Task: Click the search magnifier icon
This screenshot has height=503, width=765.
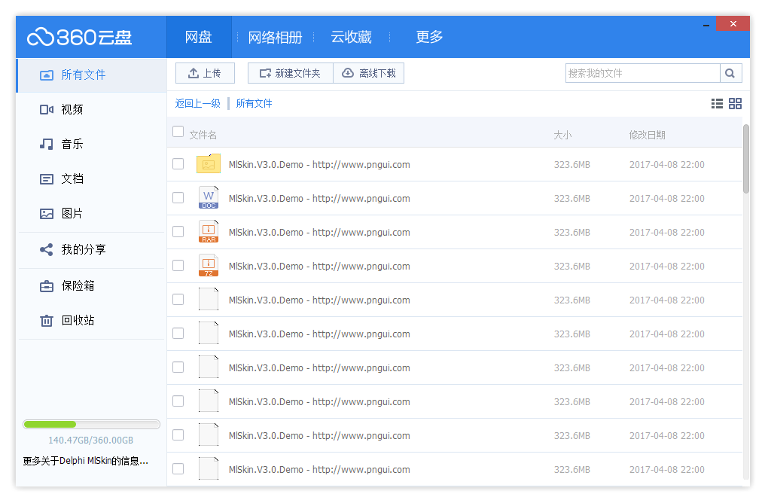Action: tap(730, 73)
